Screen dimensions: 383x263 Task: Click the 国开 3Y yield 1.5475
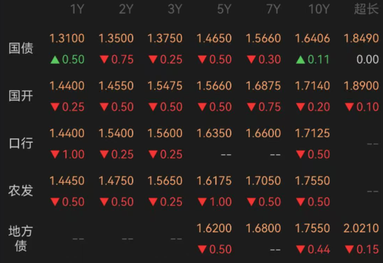pos(165,86)
